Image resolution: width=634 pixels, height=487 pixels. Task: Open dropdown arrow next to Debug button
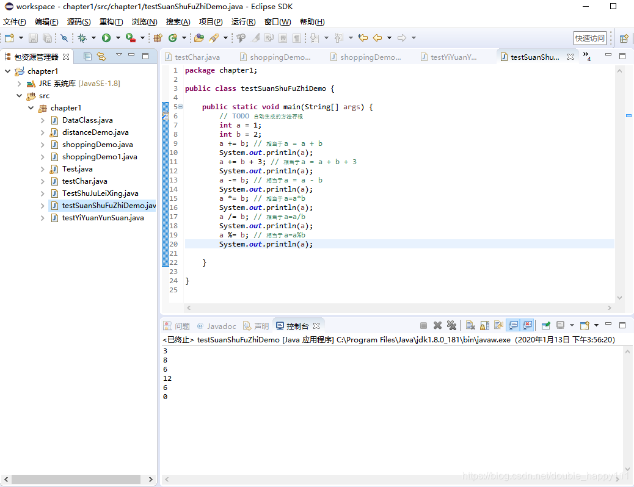click(x=94, y=38)
